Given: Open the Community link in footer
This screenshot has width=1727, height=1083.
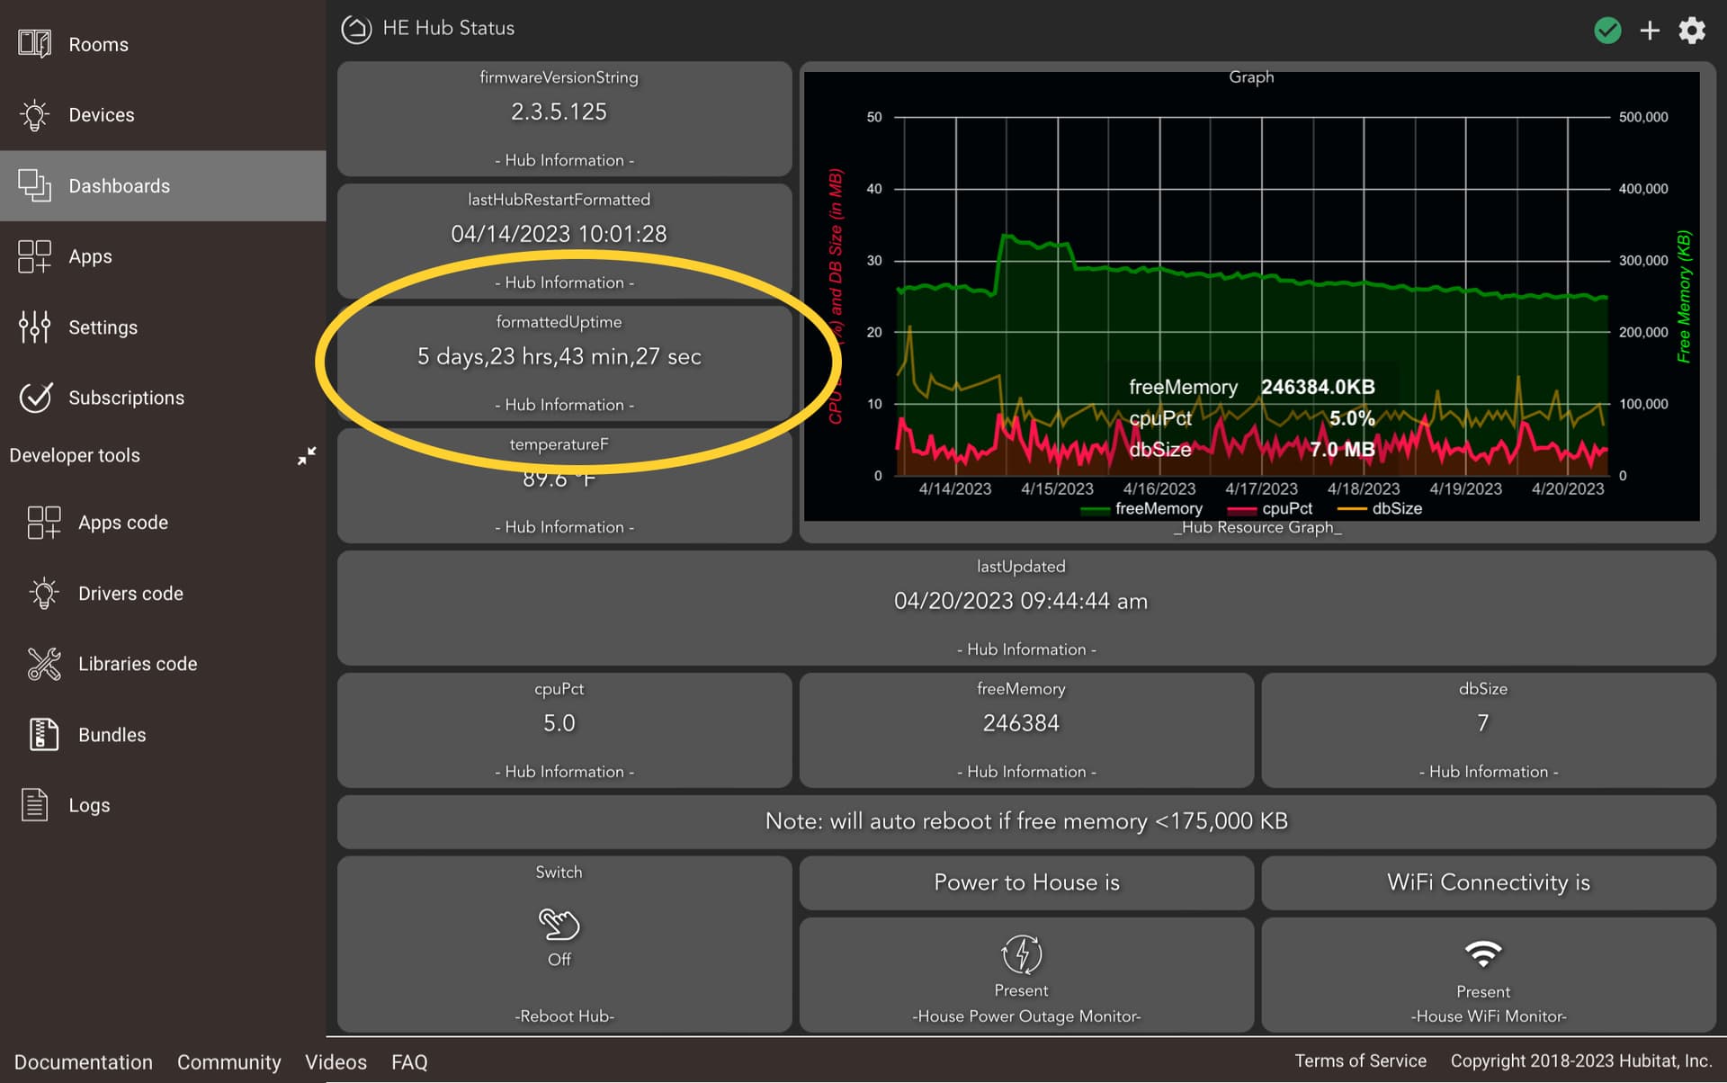Looking at the screenshot, I should 228,1062.
